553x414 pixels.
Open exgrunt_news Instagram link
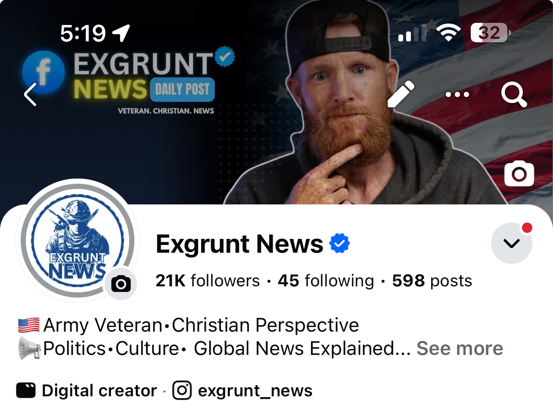point(255,391)
